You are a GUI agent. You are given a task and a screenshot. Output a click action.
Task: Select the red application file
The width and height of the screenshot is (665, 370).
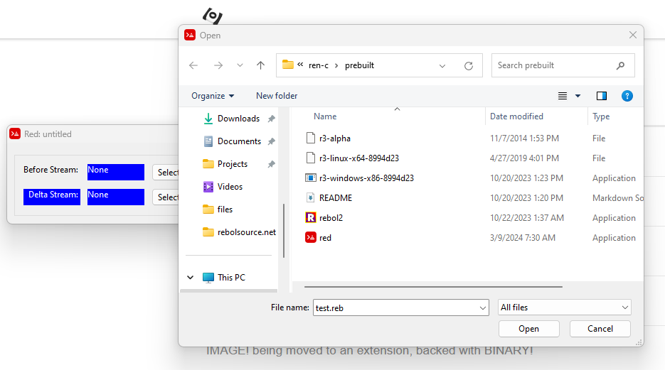[x=325, y=238]
